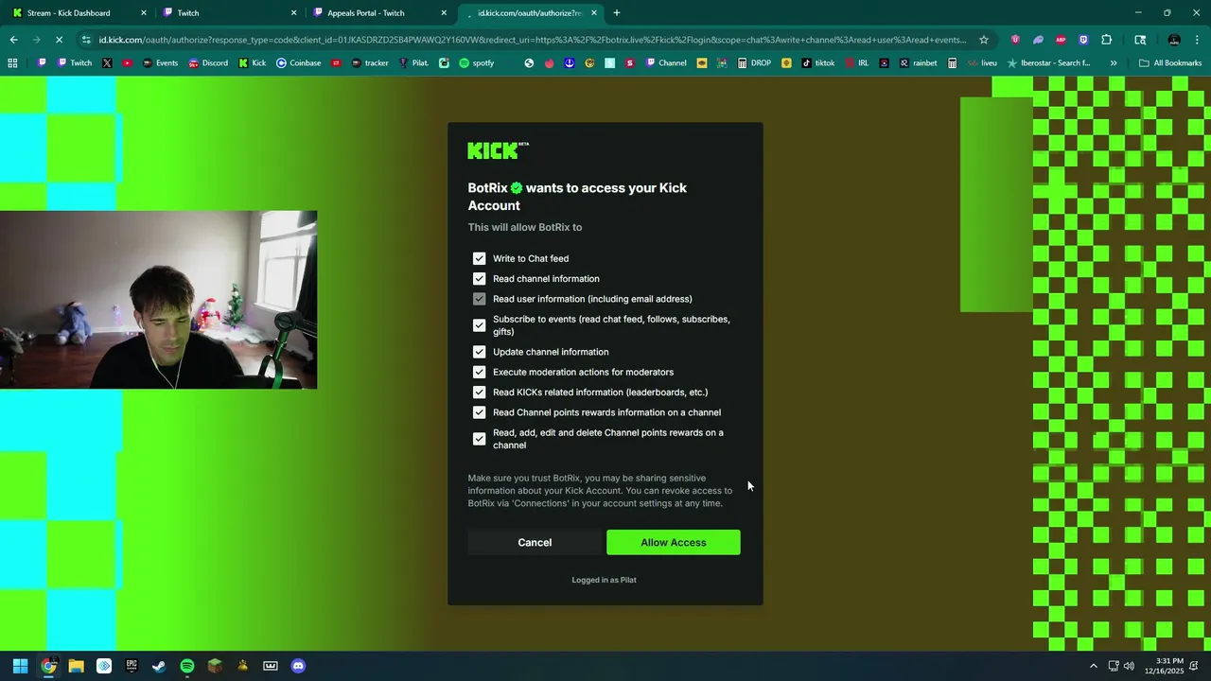Open the spotfy bookmark
This screenshot has height=681, width=1211.
pyautogui.click(x=476, y=63)
